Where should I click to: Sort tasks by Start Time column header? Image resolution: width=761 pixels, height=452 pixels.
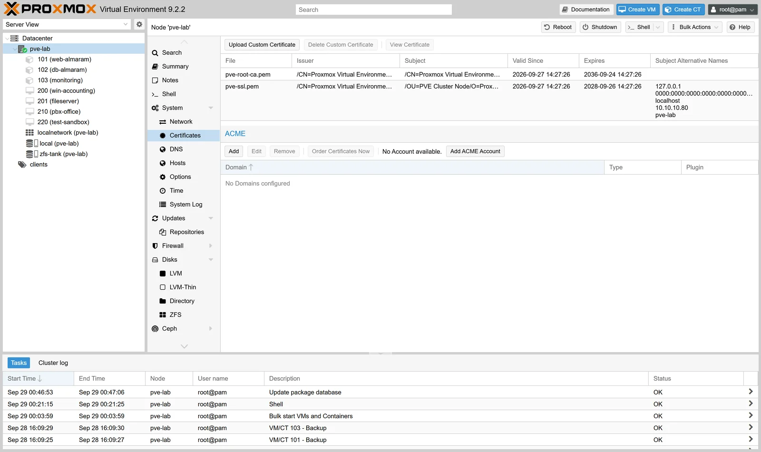[x=38, y=379]
